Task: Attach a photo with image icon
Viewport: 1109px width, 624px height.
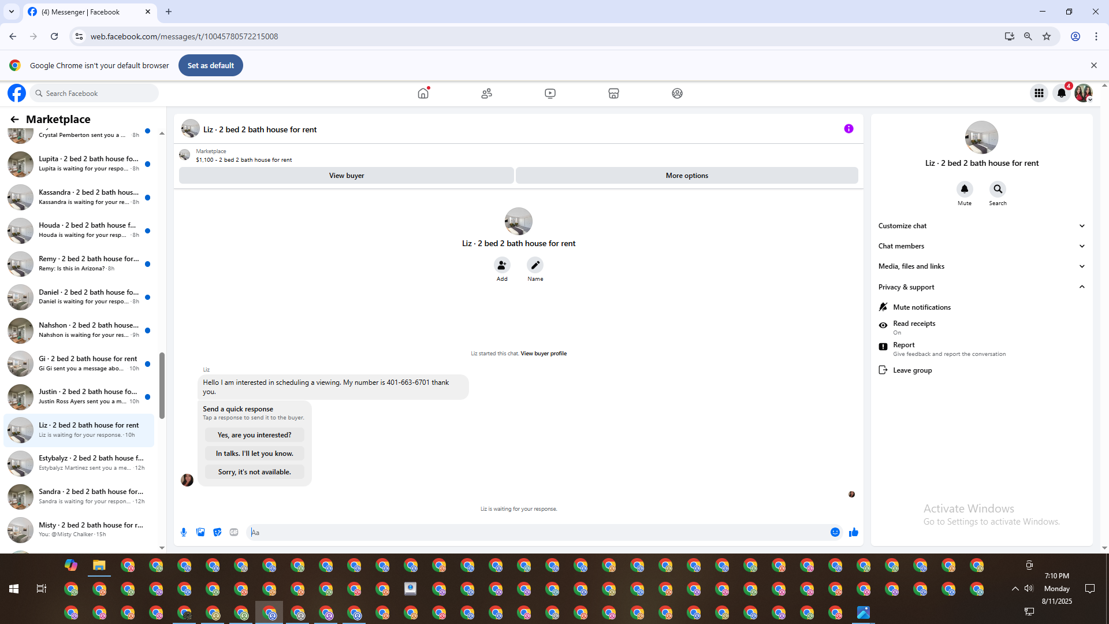Action: click(200, 532)
